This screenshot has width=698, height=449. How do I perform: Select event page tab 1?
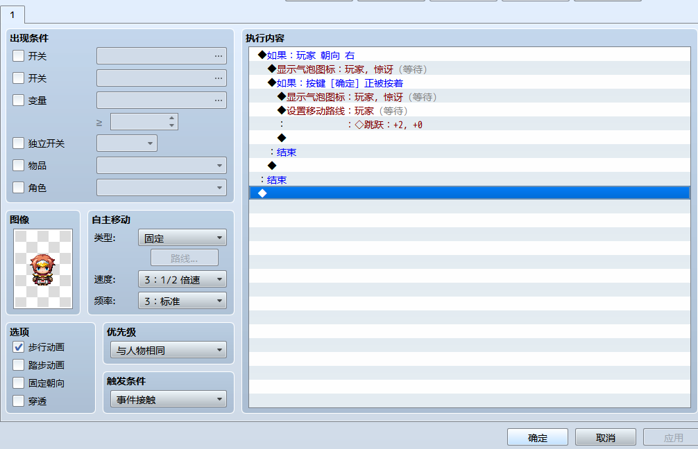click(12, 15)
